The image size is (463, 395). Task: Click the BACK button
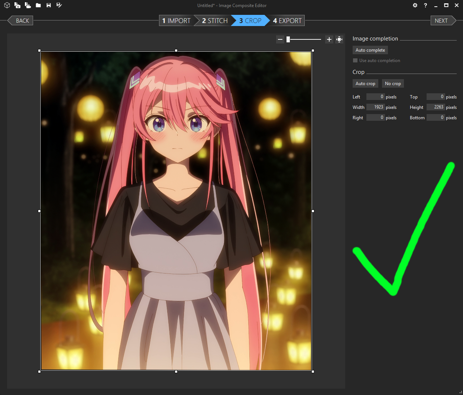20,20
